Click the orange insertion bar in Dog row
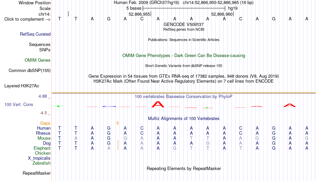316x181 pixels. pyautogui.click(x=118, y=143)
